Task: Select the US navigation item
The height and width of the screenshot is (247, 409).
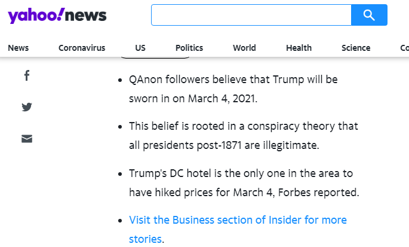Action: [x=140, y=48]
